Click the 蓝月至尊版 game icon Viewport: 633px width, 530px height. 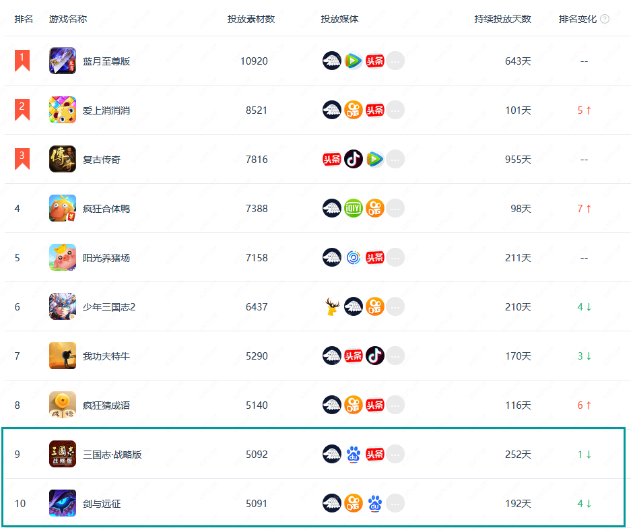(63, 61)
